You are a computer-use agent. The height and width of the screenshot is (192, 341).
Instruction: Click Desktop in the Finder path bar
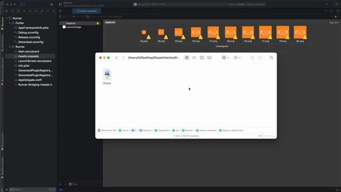click(145, 130)
